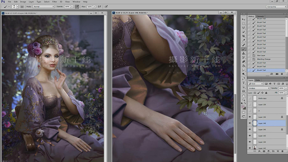This screenshot has height=162, width=288.
Task: Delete layer with trash icon
Action: [x=282, y=151]
